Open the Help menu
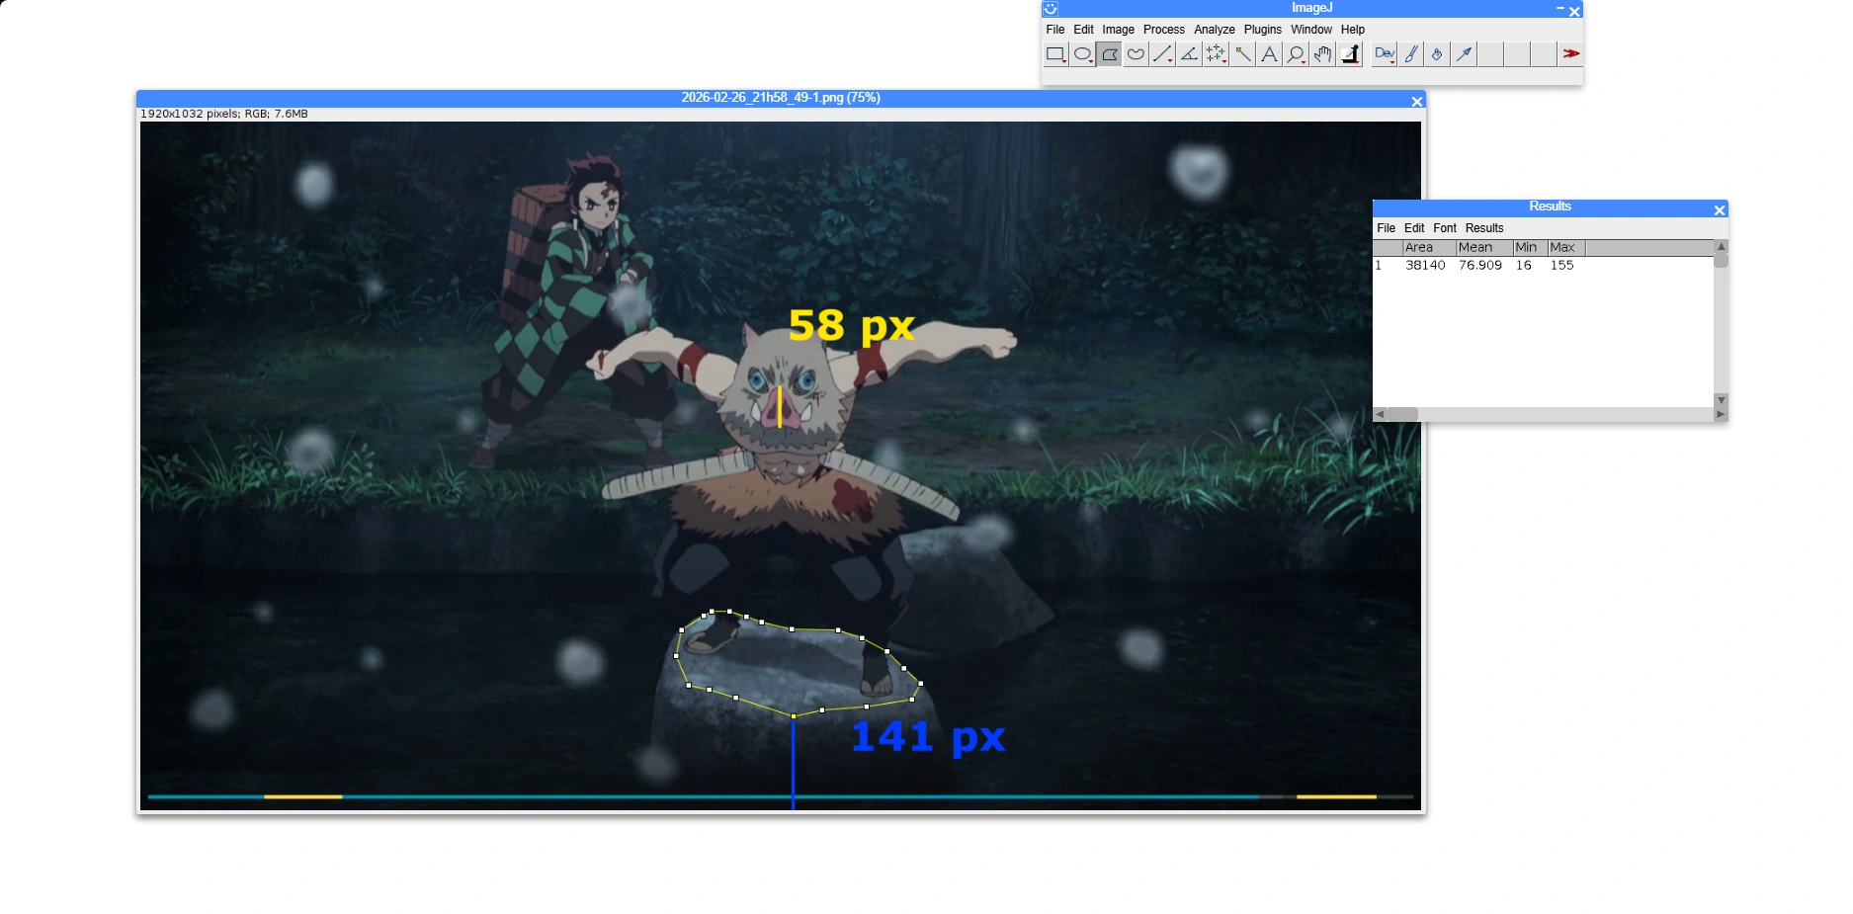This screenshot has height=914, width=1853. tap(1353, 30)
